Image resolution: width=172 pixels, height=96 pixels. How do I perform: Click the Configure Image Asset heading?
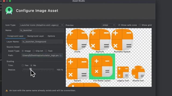[x=37, y=11]
